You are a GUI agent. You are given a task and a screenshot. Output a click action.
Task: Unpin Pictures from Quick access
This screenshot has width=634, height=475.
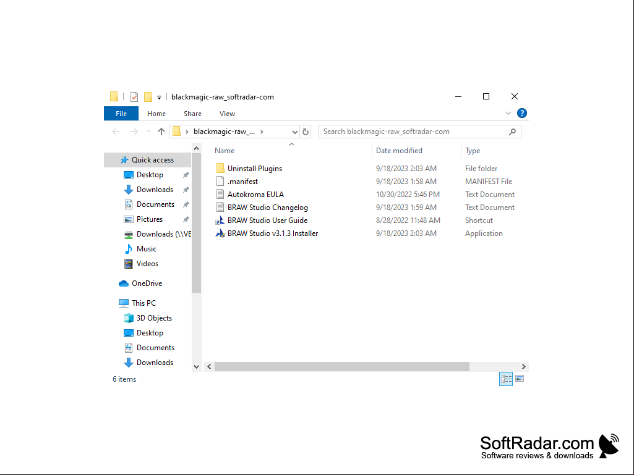point(186,219)
